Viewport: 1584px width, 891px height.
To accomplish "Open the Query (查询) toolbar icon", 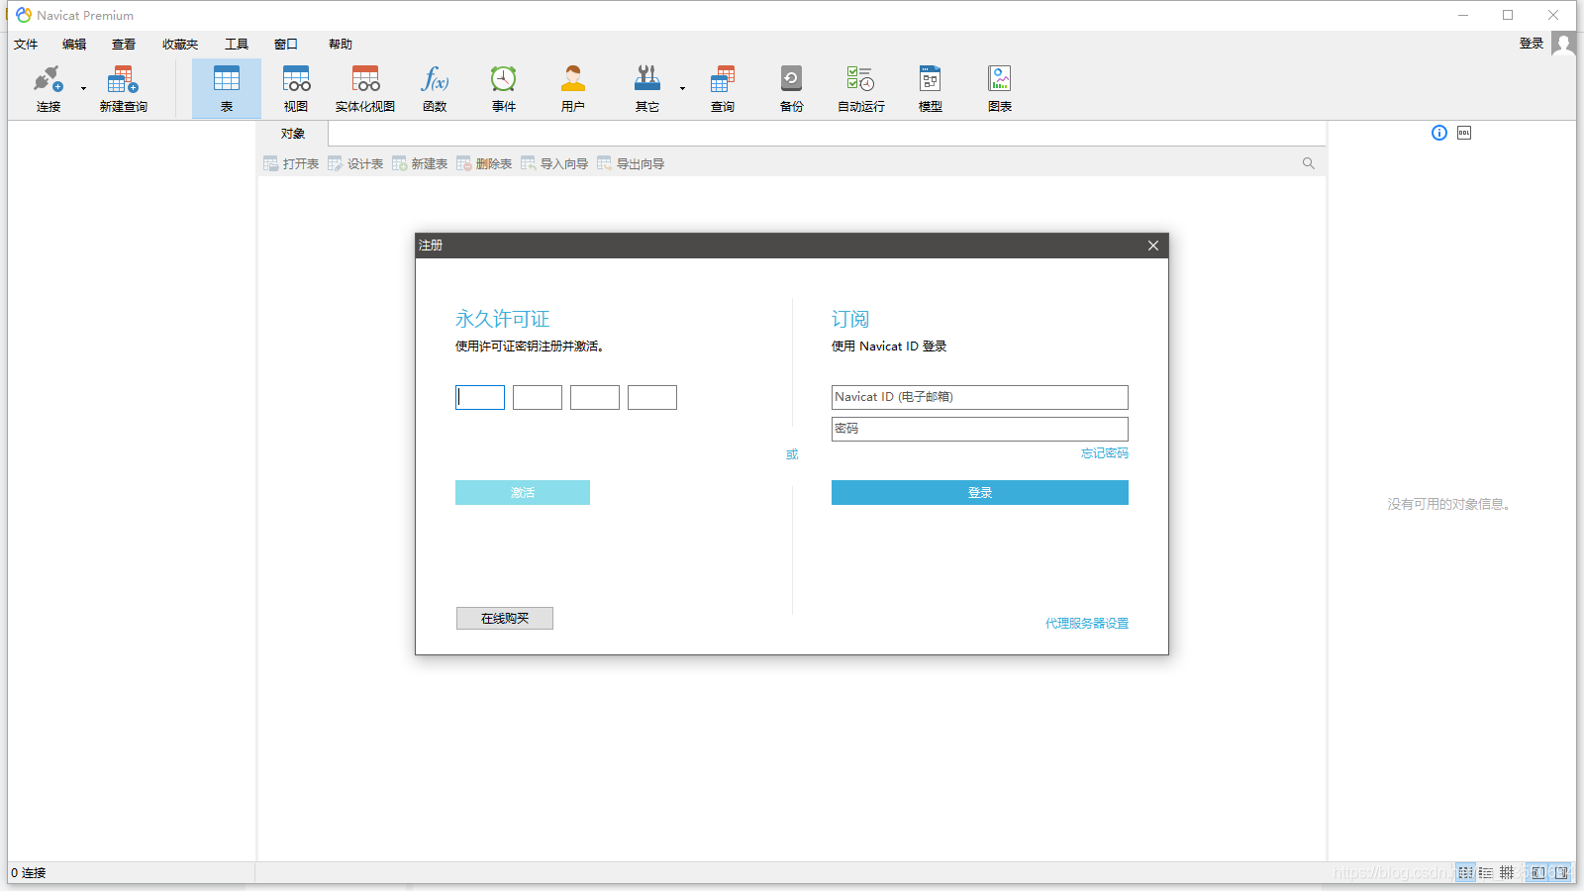I will click(x=723, y=79).
